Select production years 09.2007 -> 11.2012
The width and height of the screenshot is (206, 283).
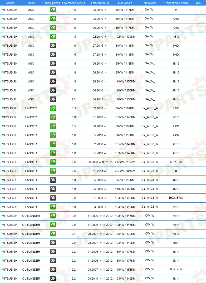[x=100, y=234]
